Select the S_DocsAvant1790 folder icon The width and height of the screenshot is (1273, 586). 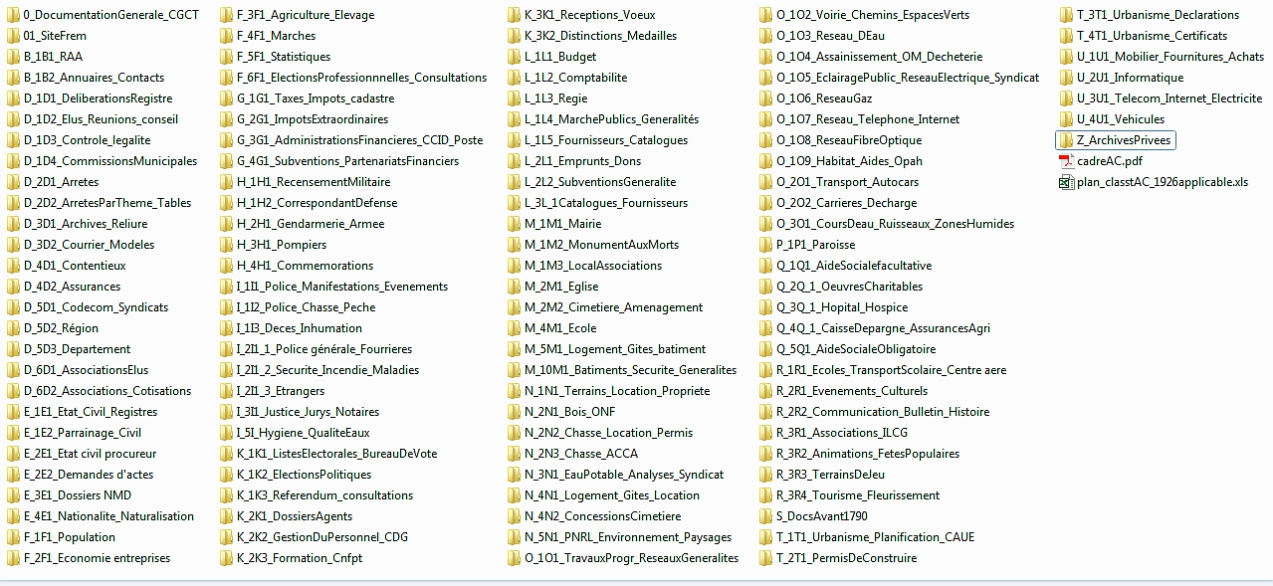(765, 516)
